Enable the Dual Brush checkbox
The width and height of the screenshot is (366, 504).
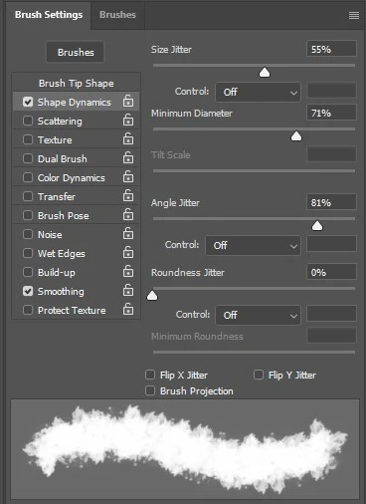pos(28,158)
